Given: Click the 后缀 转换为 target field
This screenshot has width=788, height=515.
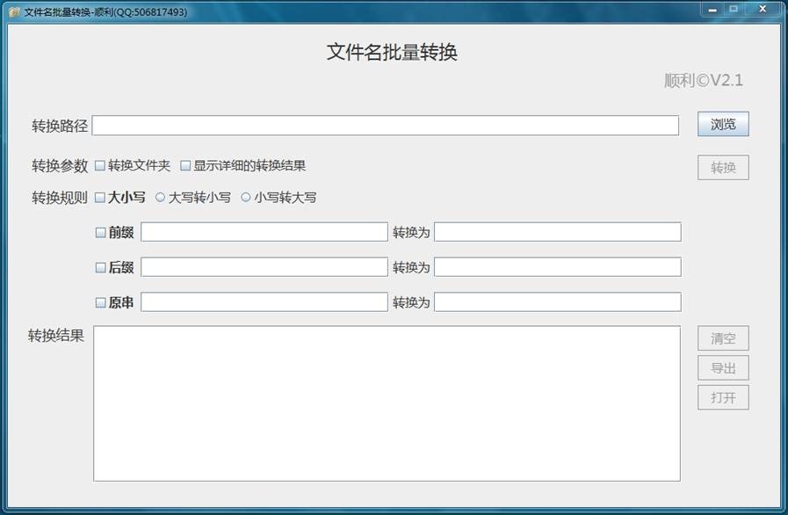Looking at the screenshot, I should pyautogui.click(x=558, y=267).
